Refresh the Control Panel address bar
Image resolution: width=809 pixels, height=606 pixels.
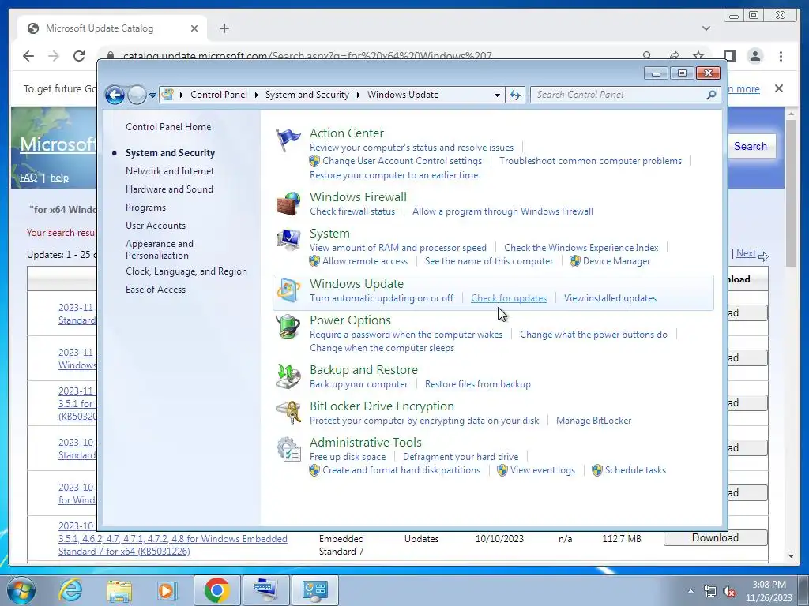[x=515, y=95]
